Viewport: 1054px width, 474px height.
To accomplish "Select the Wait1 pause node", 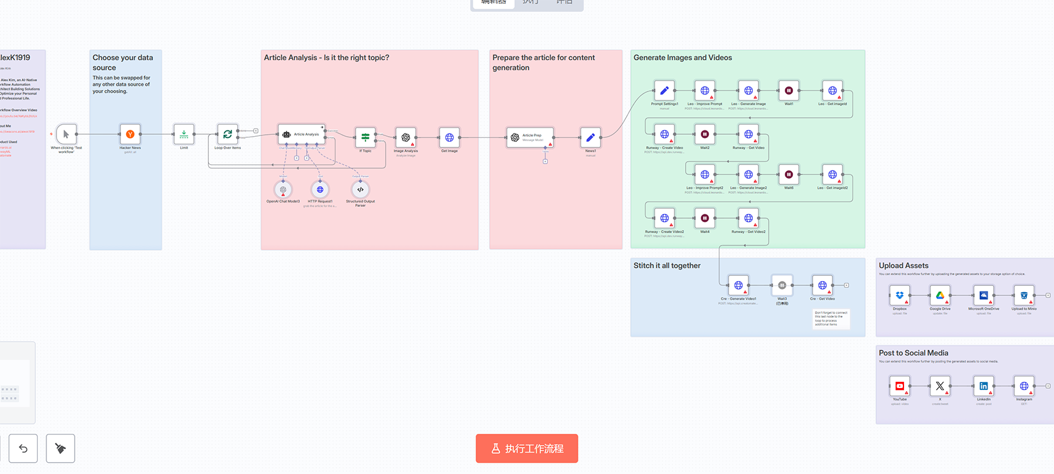I will pos(789,91).
